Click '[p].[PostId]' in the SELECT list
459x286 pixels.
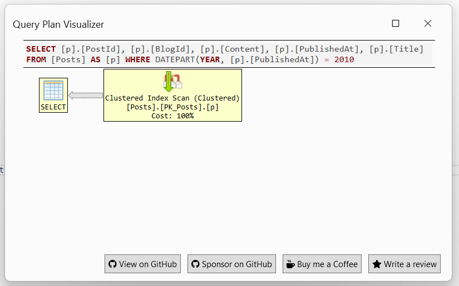click(x=91, y=49)
